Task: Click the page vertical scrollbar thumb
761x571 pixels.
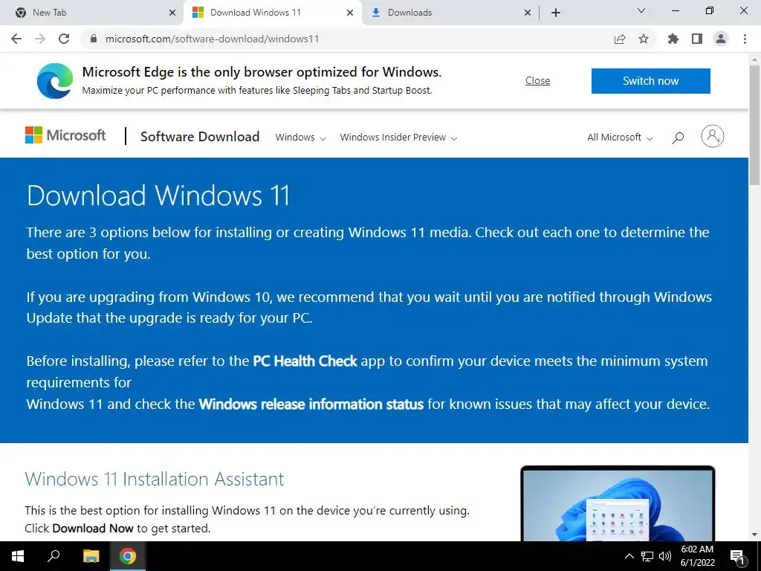Action: tap(754, 124)
